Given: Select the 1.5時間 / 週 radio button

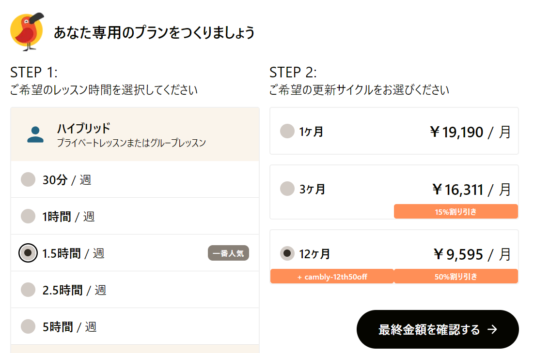Looking at the screenshot, I should pos(28,253).
